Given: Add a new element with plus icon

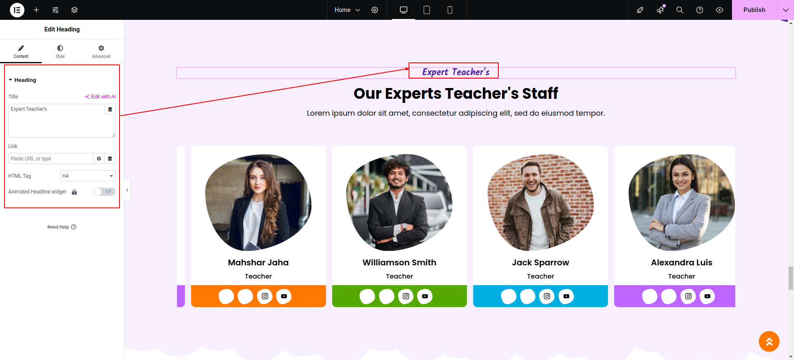Looking at the screenshot, I should [x=36, y=10].
